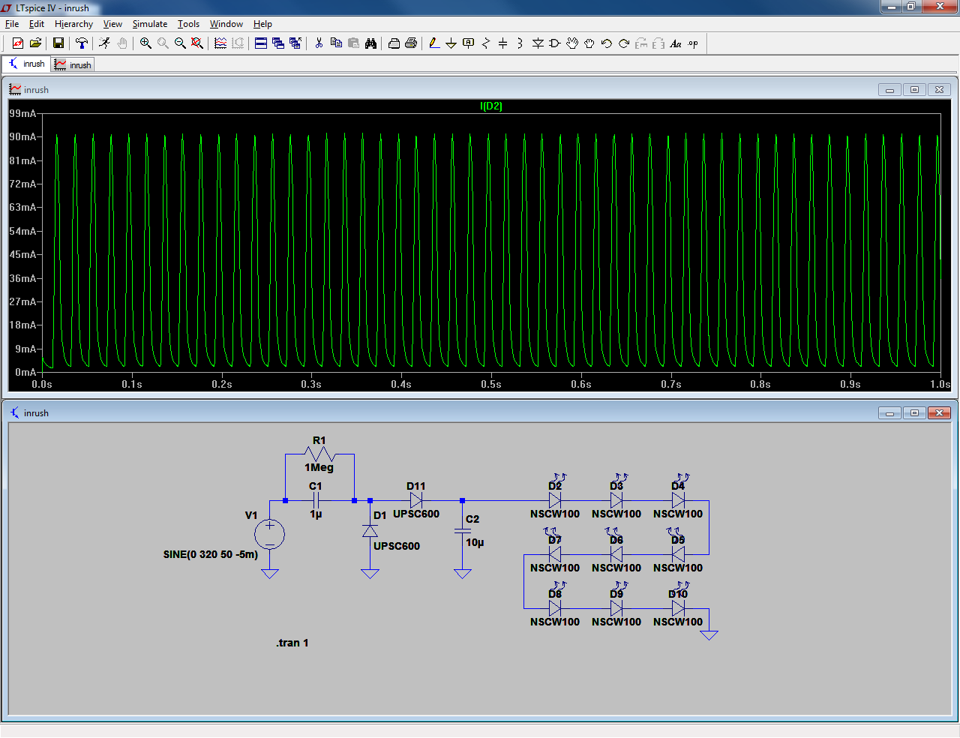960x738 pixels.
Task: Click the Zoom In magnifier icon
Action: (x=145, y=43)
